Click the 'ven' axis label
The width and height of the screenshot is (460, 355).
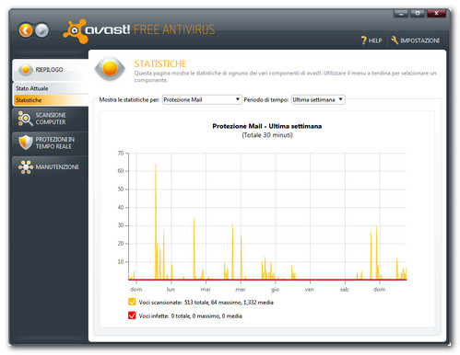310,290
